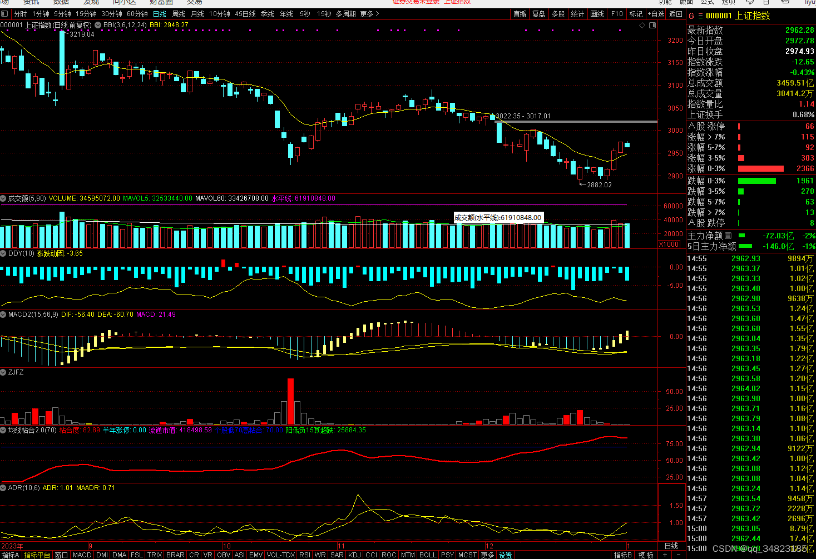Open the ZJFZ indicator circle menu
The image size is (816, 559).
[3, 372]
